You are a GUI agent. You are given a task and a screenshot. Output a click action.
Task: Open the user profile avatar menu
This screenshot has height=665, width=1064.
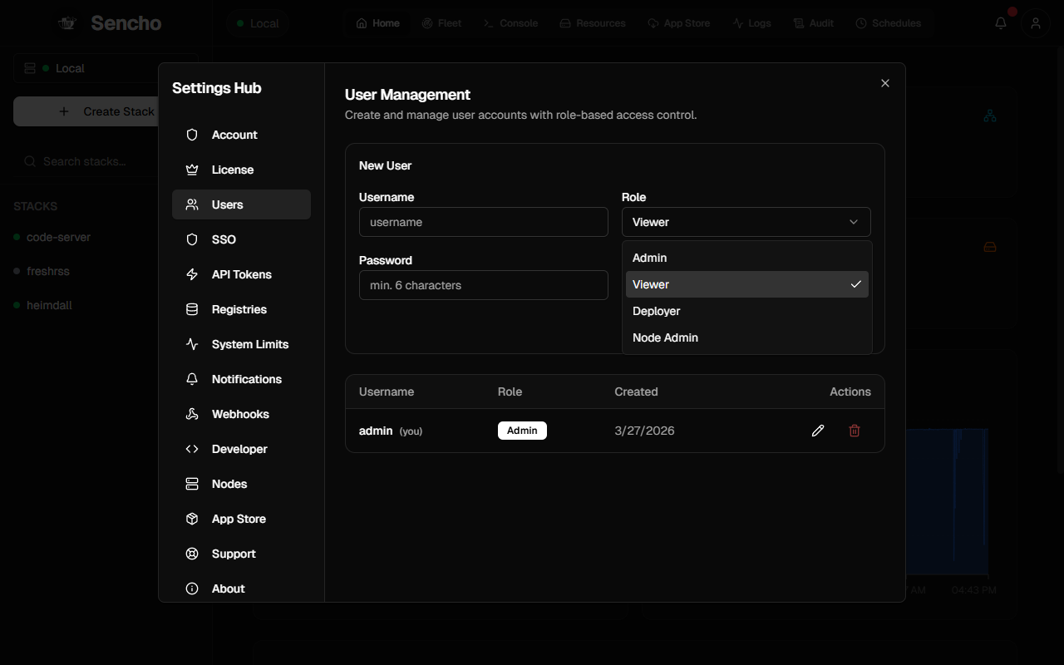tap(1036, 23)
